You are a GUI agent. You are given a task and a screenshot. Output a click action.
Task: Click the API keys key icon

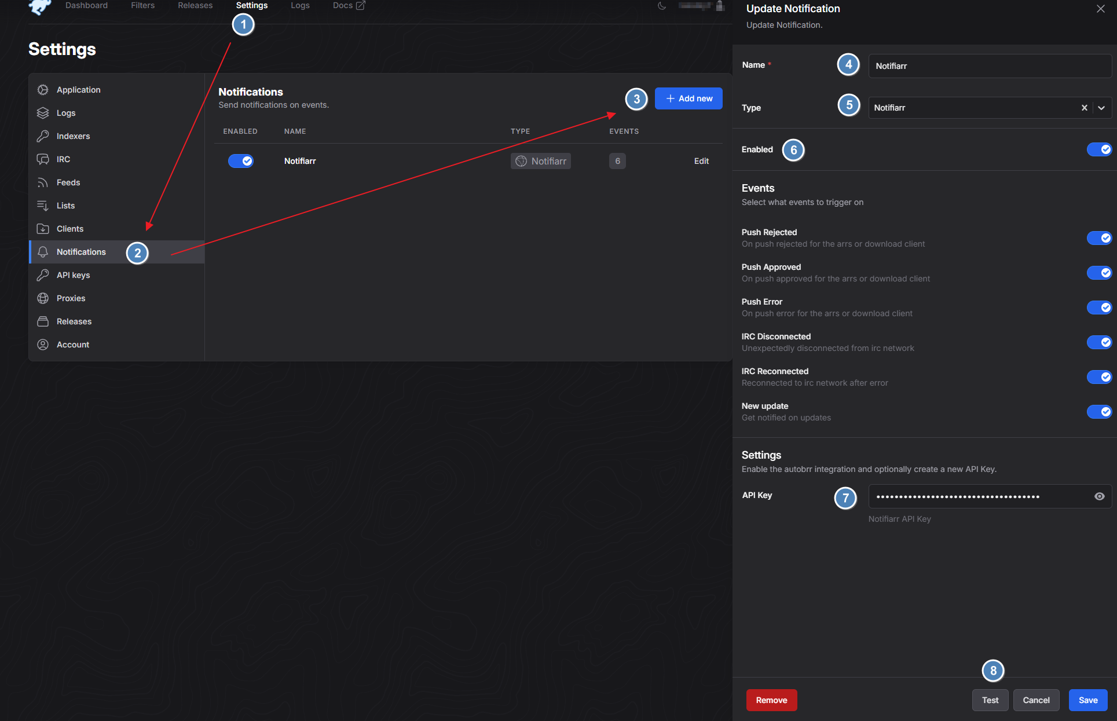[x=43, y=275]
